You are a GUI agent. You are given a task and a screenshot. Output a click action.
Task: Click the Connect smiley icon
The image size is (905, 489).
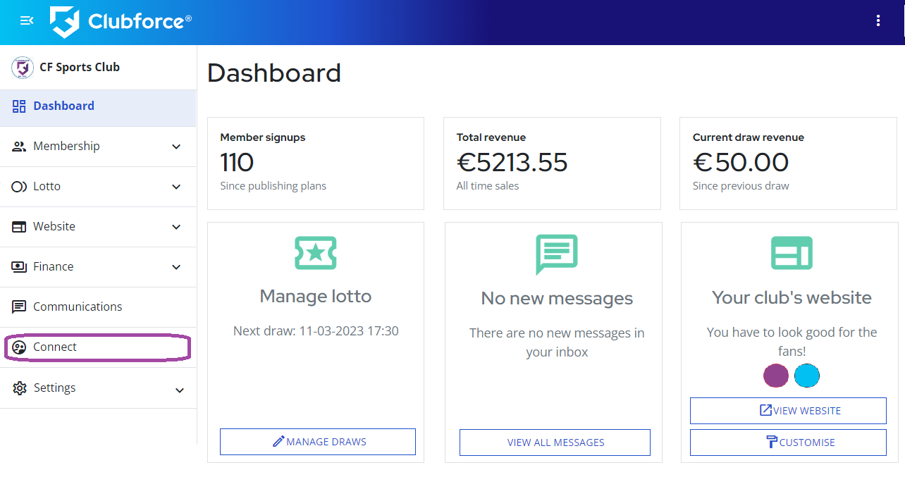[x=20, y=347]
